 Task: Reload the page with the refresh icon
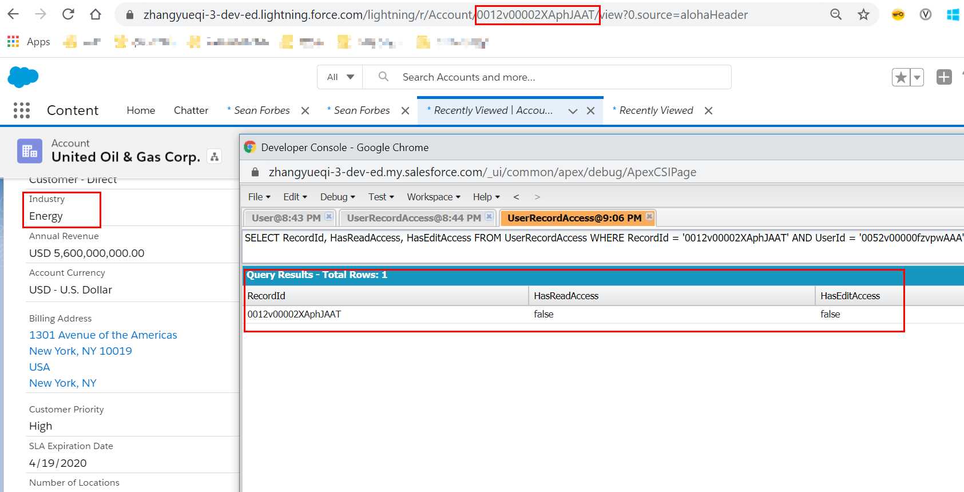tap(68, 14)
